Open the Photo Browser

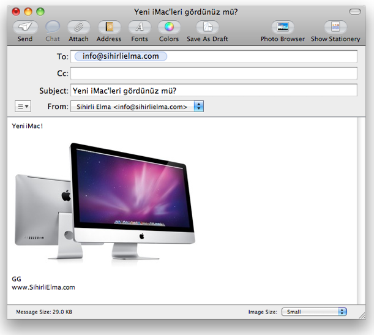[282, 27]
